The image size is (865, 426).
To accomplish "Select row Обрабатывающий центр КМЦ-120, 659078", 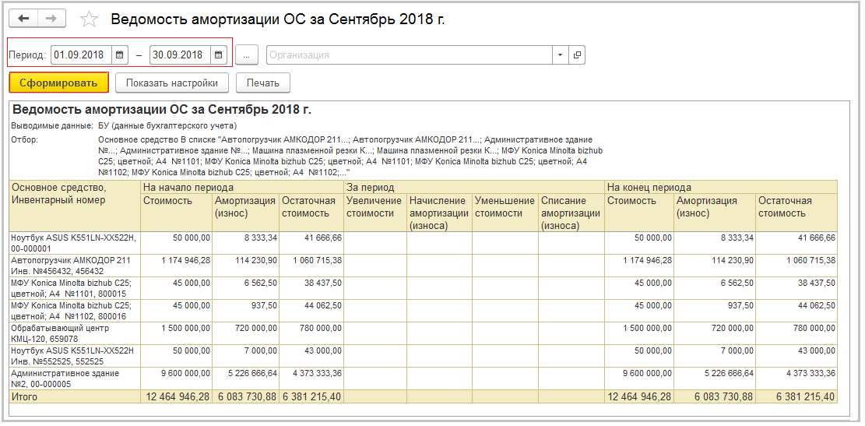I will [x=423, y=333].
